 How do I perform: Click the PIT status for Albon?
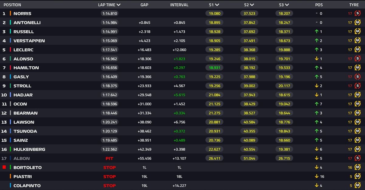click(x=109, y=158)
